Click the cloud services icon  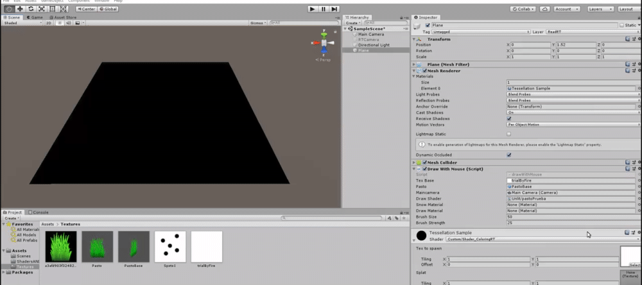click(544, 9)
